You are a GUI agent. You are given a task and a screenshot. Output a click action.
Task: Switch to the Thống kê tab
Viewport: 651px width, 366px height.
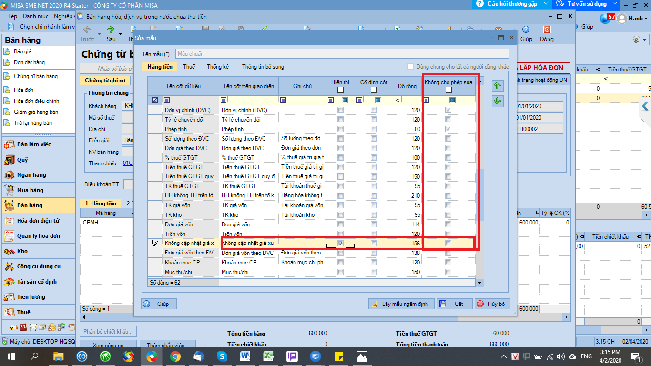pos(218,67)
